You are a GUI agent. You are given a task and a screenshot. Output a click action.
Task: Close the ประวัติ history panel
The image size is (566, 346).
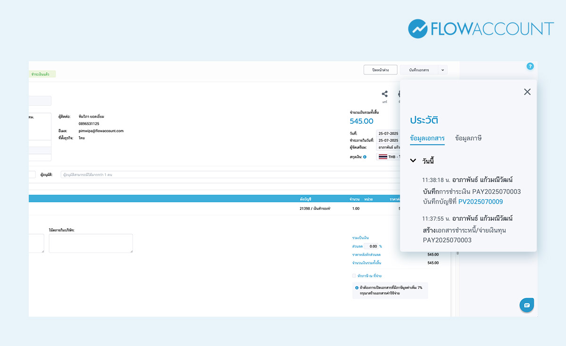pyautogui.click(x=527, y=92)
